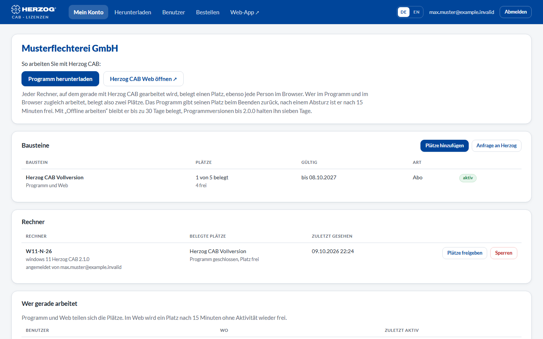Click the Gültig column header
The width and height of the screenshot is (543, 339).
tap(309, 162)
